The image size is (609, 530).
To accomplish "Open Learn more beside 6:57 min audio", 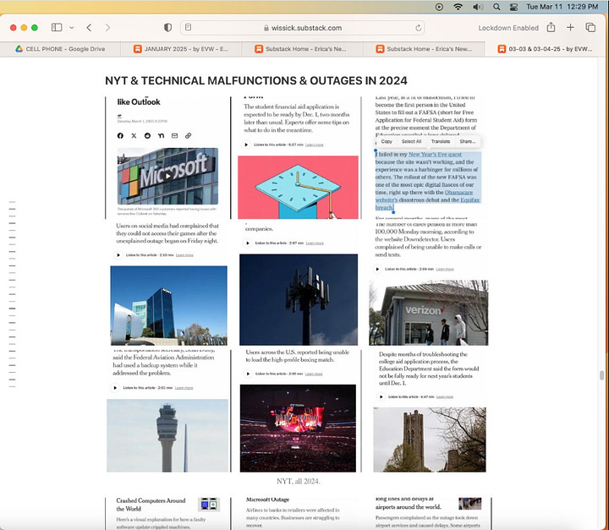I will point(314,145).
